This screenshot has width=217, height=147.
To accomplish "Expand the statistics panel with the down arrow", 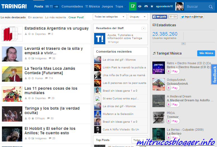I will (x=183, y=43).
